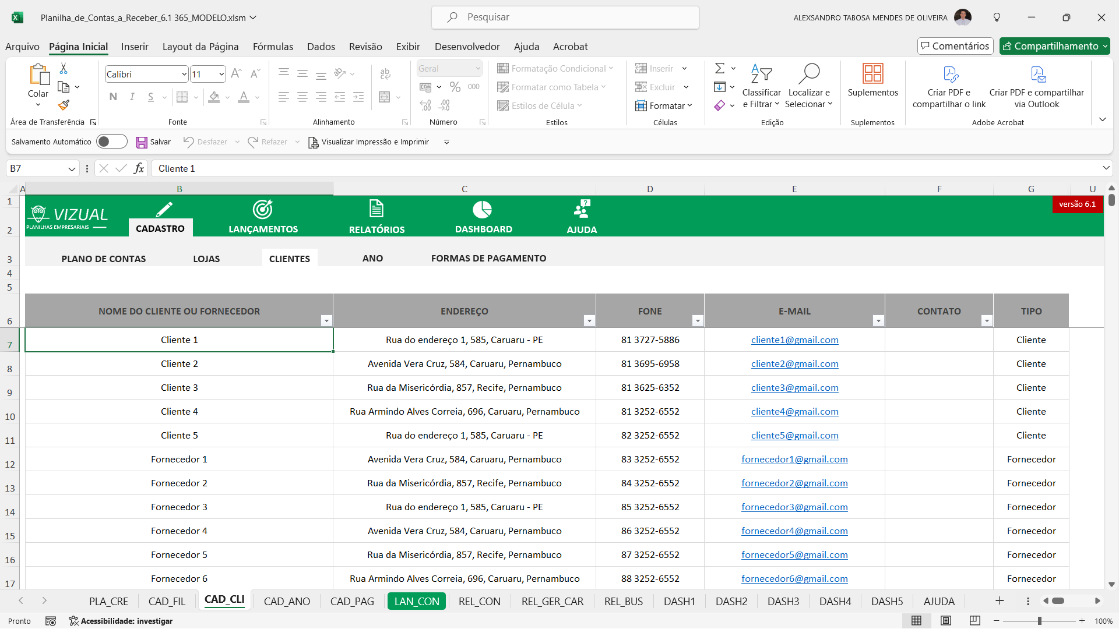Toggle italic formatting
Screen dimensions: 1119x629
(x=132, y=97)
